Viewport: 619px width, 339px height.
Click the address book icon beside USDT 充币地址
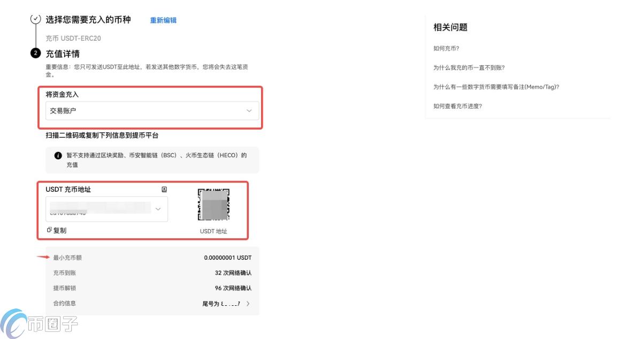pyautogui.click(x=164, y=189)
